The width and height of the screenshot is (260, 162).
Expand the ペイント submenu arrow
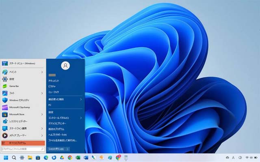[x=42, y=72]
